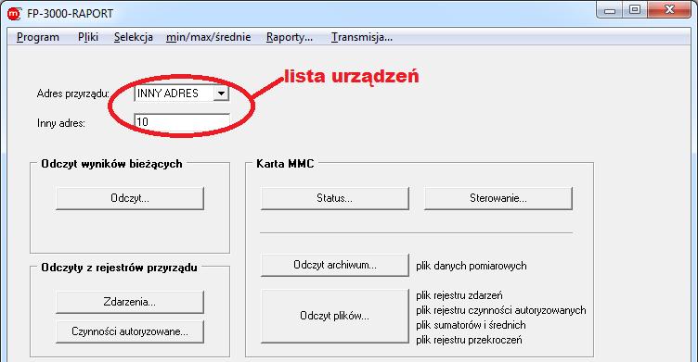This screenshot has width=698, height=362.
Task: Click the FP-3000-RAPORT app icon in title bar
Action: click(14, 13)
